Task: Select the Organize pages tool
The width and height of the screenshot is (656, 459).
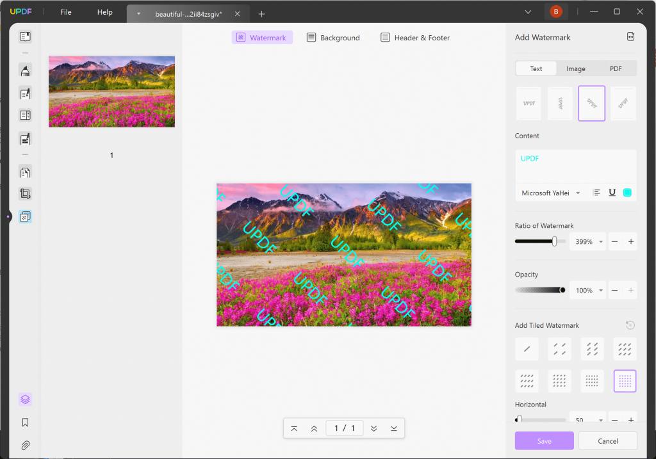Action: tap(25, 172)
